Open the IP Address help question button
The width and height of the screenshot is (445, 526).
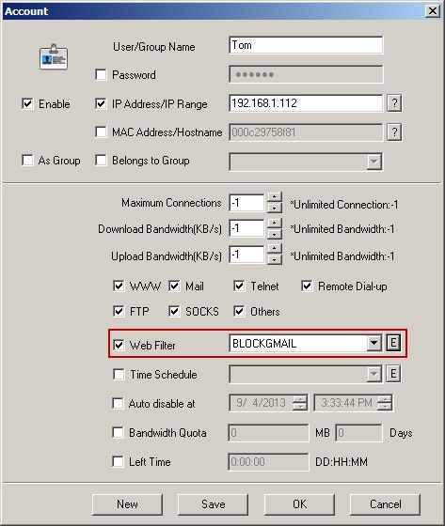(x=394, y=103)
